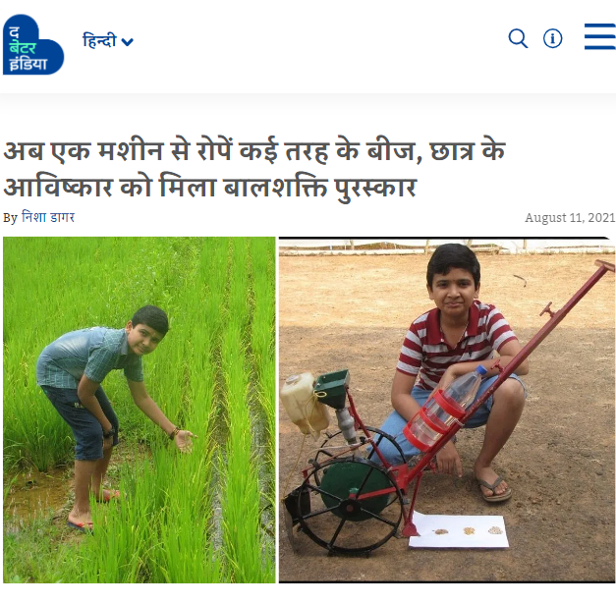Open author link निशा डागर
This screenshot has width=616, height=604.
(48, 217)
